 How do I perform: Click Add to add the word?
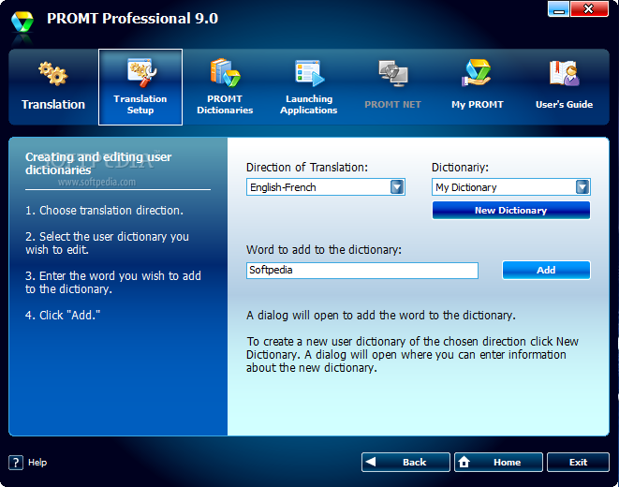[546, 271]
